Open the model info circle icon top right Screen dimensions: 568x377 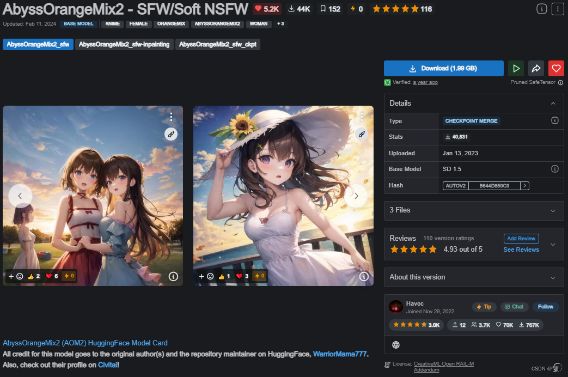(541, 9)
